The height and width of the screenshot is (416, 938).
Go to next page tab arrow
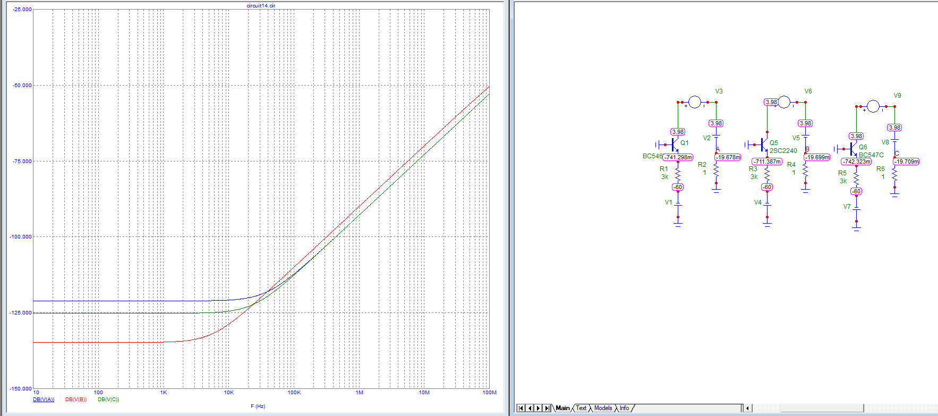(538, 408)
